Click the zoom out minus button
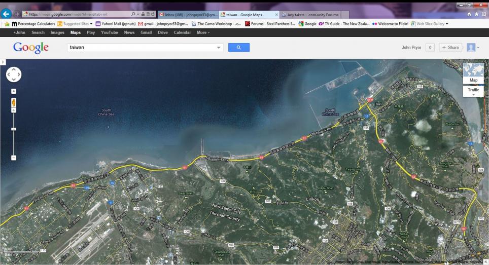The height and width of the screenshot is (265, 489). pyautogui.click(x=14, y=158)
